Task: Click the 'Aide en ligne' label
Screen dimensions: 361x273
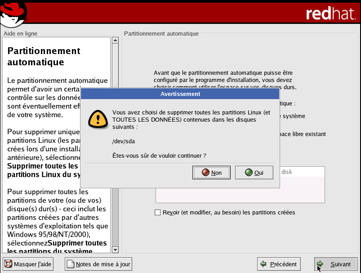Action: [x=20, y=33]
